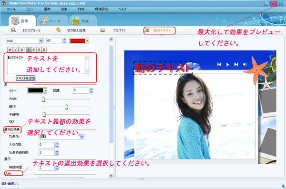Image resolution: width=286 pixels, height=189 pixels.
Task: Skip to previous photo in preview
Action: pyautogui.click(x=219, y=64)
